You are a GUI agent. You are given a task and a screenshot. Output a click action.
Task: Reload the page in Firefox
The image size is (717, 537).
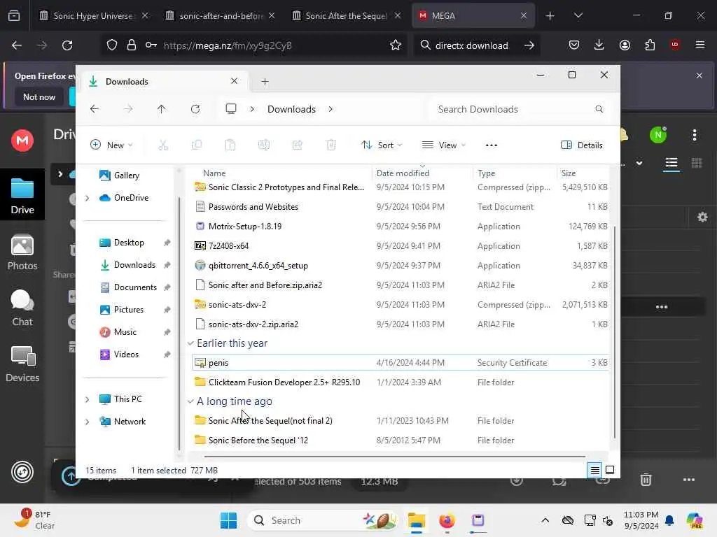click(67, 45)
